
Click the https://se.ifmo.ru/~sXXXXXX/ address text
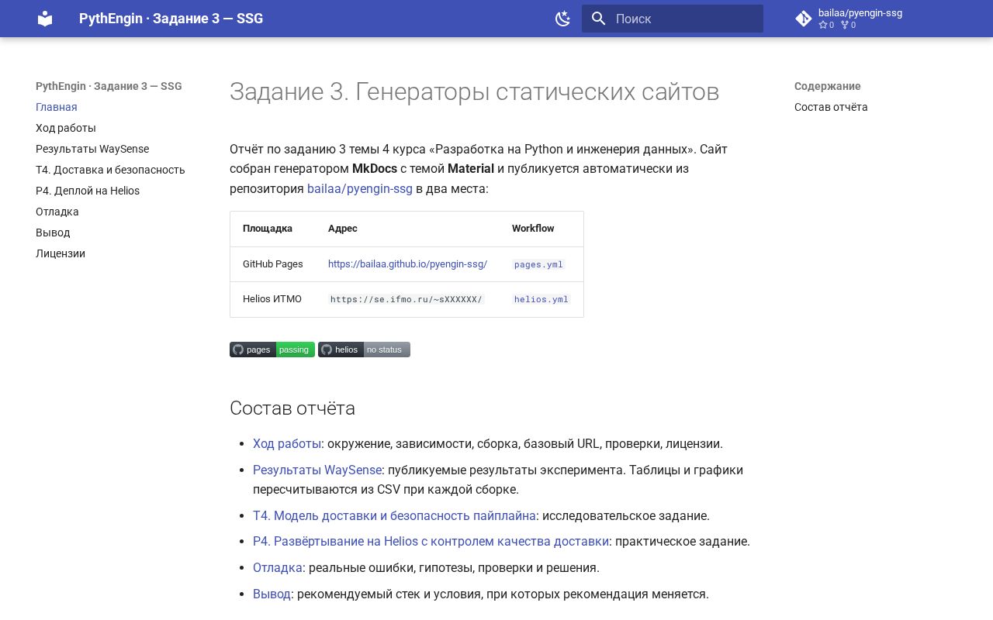tap(407, 299)
